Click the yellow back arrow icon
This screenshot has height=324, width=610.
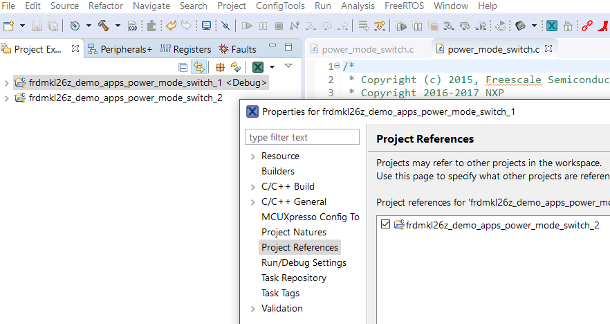tap(171, 26)
